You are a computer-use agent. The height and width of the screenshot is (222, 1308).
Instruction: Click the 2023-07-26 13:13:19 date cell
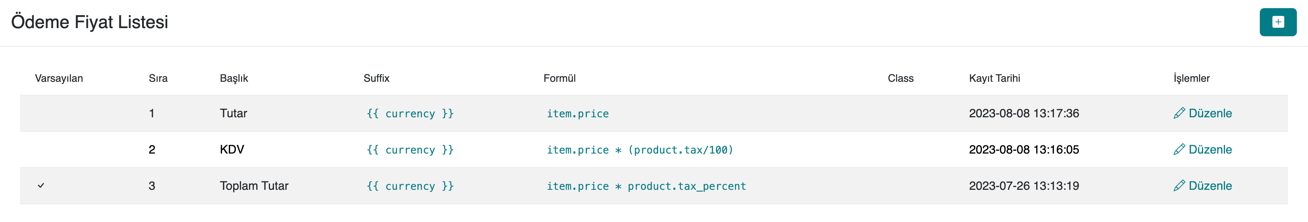point(1024,186)
